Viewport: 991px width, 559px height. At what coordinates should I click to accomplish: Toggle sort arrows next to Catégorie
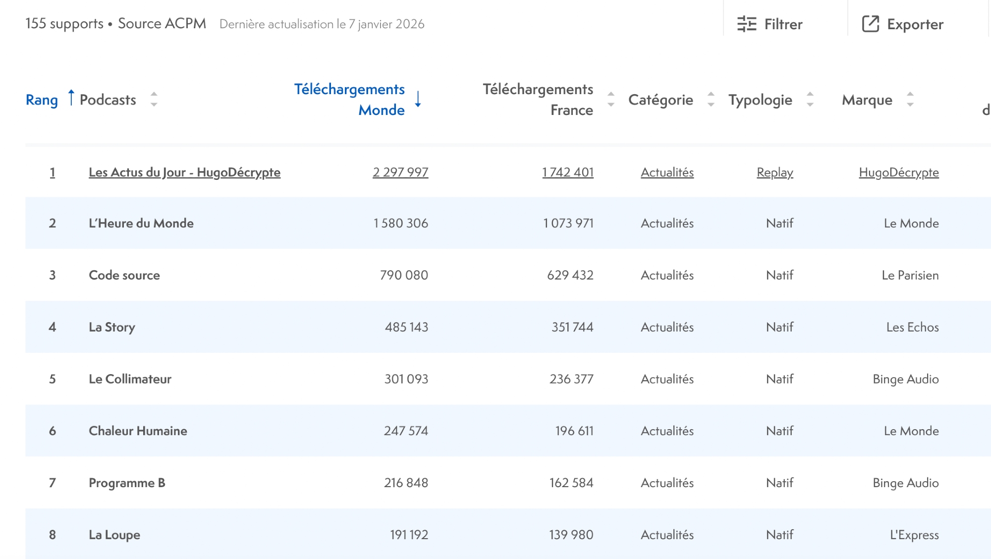coord(711,99)
